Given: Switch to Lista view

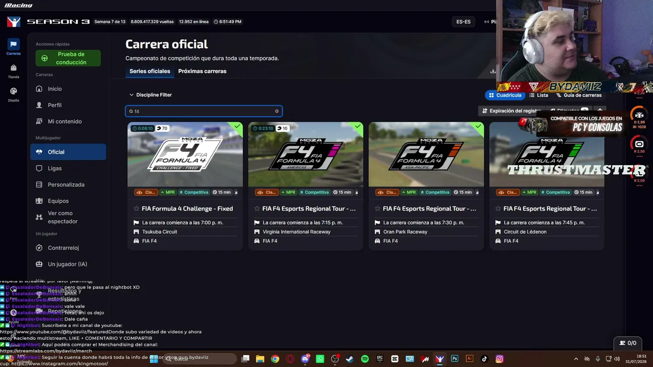Looking at the screenshot, I should tap(539, 95).
